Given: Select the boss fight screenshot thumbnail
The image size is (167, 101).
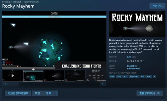Looking at the screenshot, I should (33, 76).
